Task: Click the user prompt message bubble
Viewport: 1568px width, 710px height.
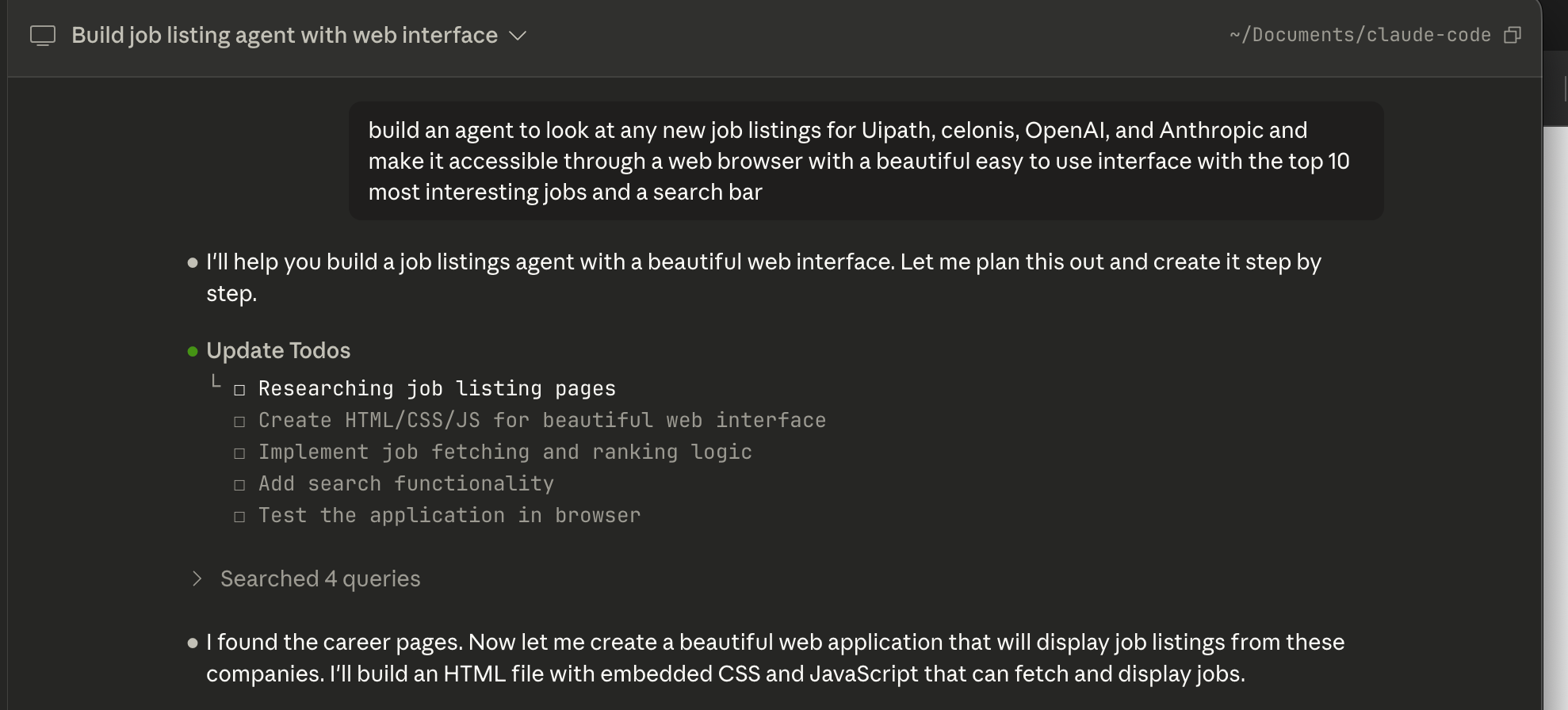Action: point(866,161)
